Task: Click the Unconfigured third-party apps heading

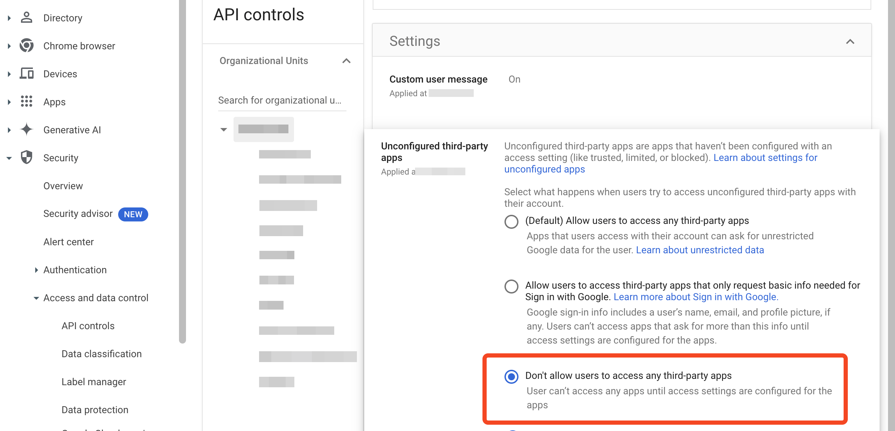Action: pyautogui.click(x=434, y=151)
